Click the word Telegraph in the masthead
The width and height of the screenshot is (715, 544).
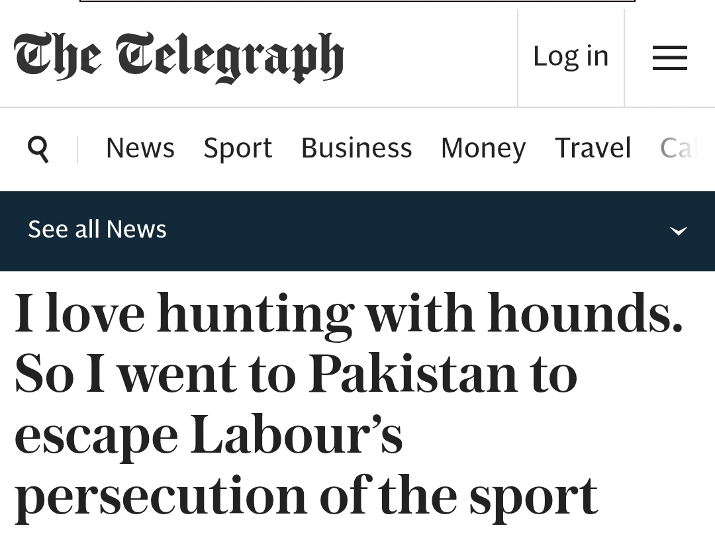click(x=230, y=57)
